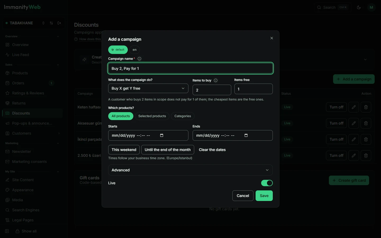Open the Ends date calendar picker
The image size is (381, 238).
click(246, 135)
